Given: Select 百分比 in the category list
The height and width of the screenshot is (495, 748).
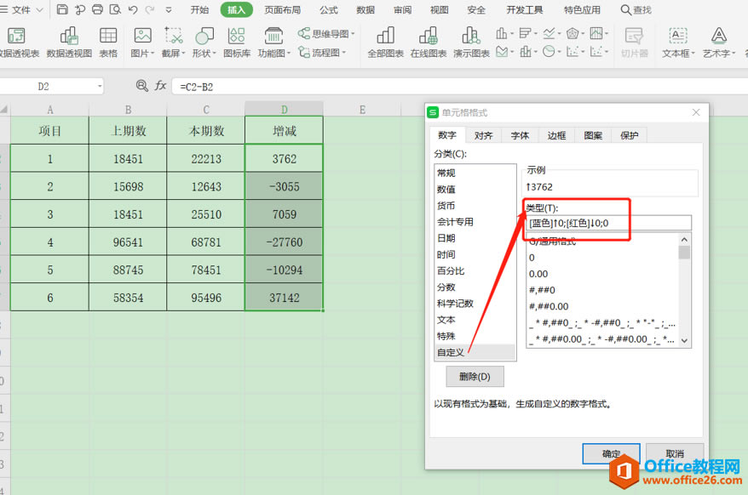Looking at the screenshot, I should (475, 270).
